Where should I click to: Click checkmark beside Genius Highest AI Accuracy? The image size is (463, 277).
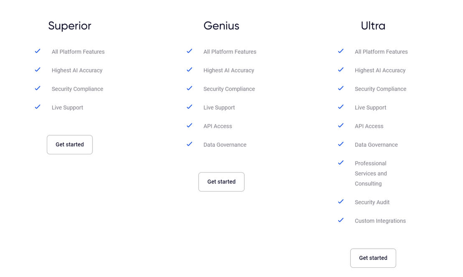pos(189,70)
